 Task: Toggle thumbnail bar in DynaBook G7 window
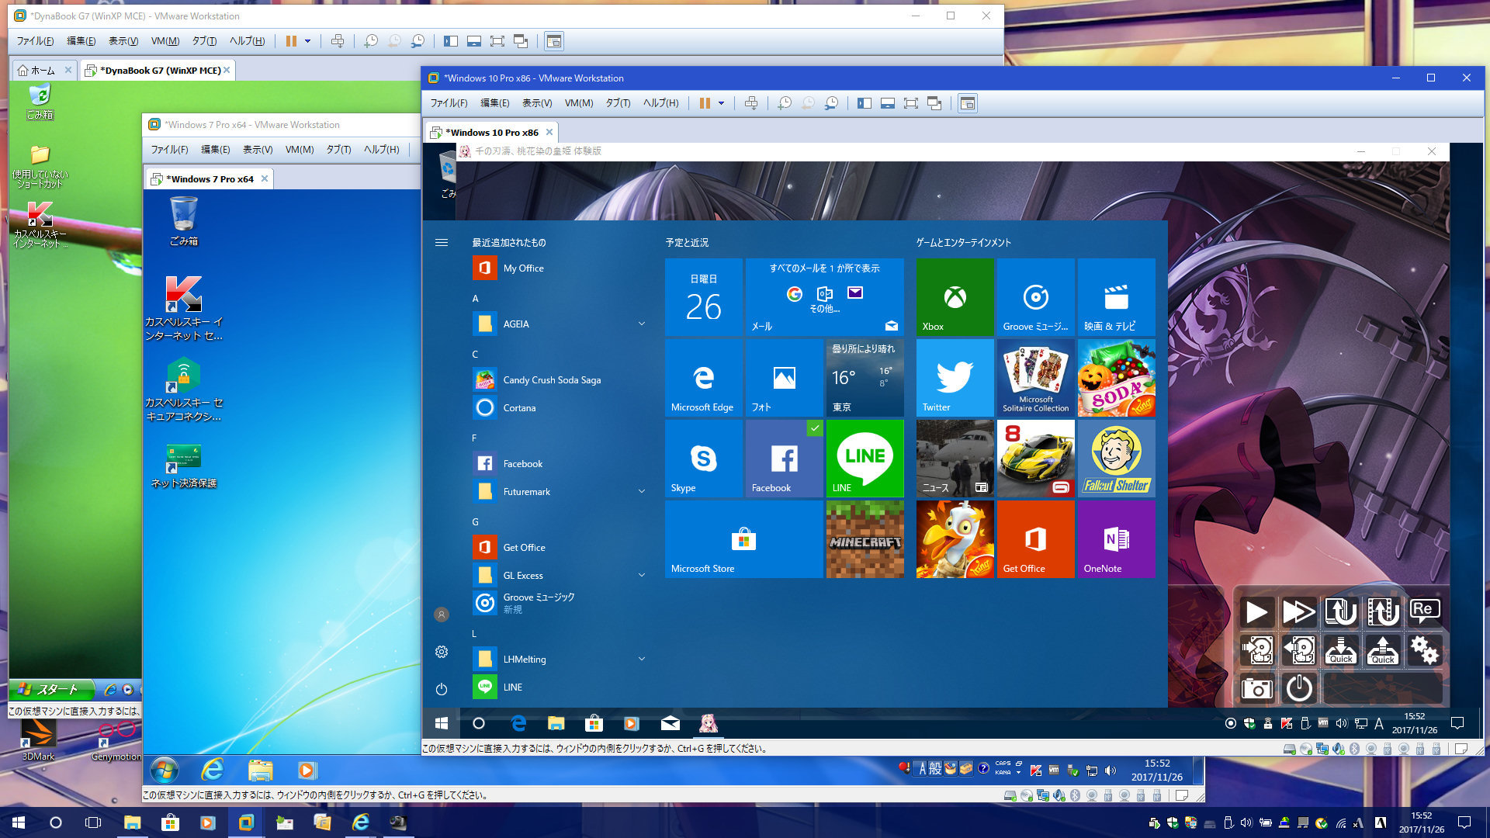coord(473,41)
